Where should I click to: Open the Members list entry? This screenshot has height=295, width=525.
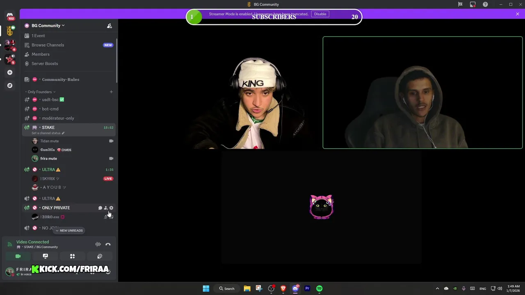pos(69,54)
